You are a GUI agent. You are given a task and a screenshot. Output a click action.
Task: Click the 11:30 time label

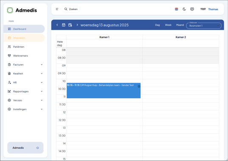click(62, 104)
